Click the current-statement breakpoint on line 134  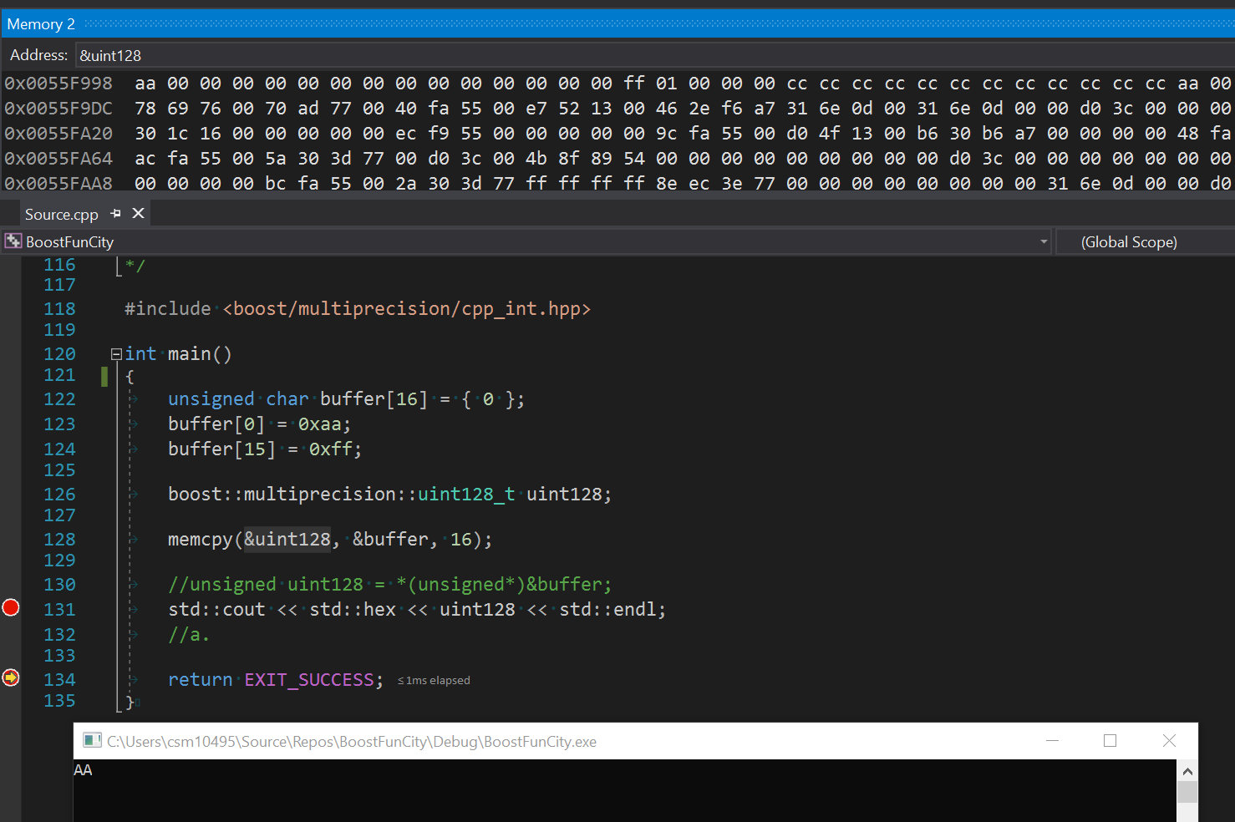pos(11,677)
